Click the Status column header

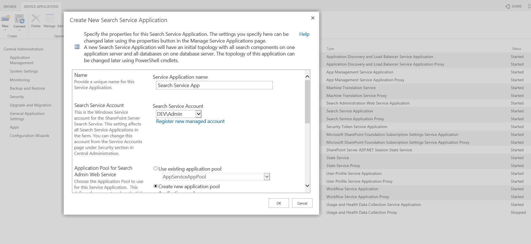pyautogui.click(x=517, y=49)
